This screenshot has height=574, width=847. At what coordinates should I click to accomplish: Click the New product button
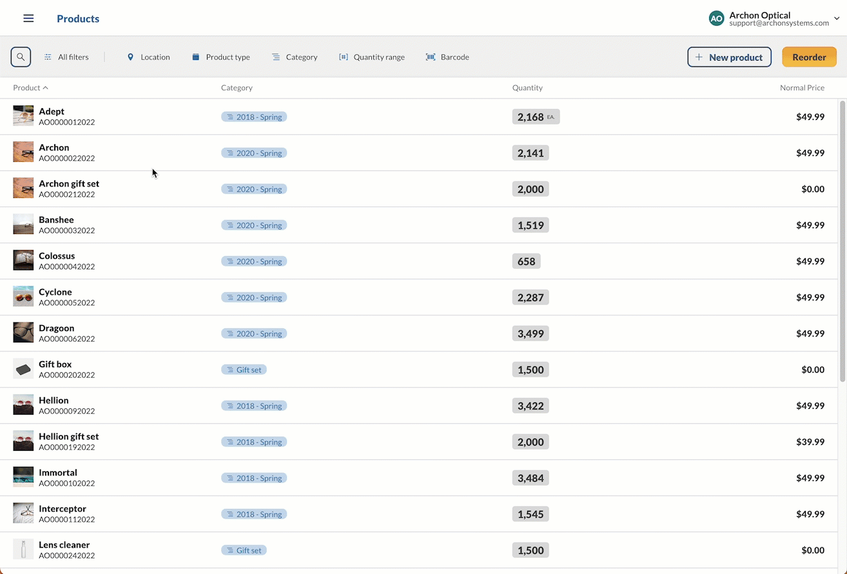click(x=729, y=57)
